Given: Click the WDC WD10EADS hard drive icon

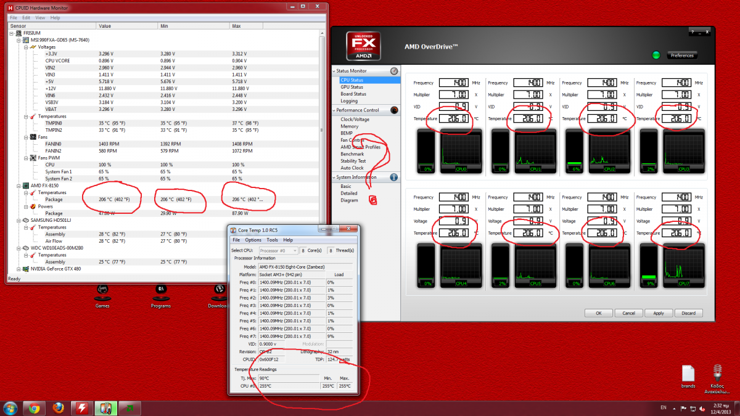Looking at the screenshot, I should click(26, 248).
